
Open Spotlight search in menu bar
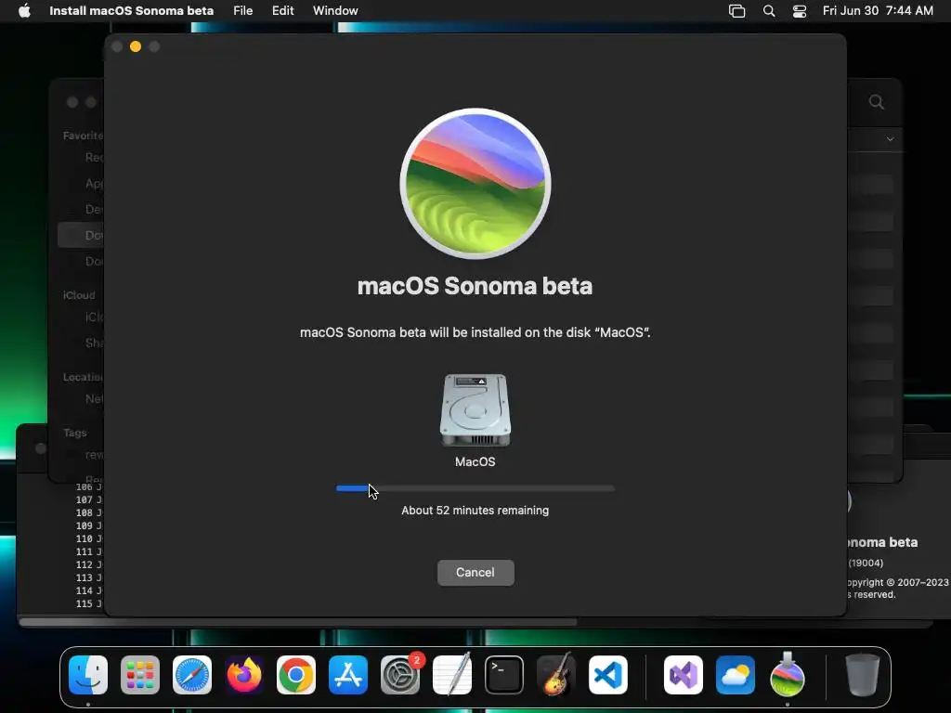tap(768, 11)
